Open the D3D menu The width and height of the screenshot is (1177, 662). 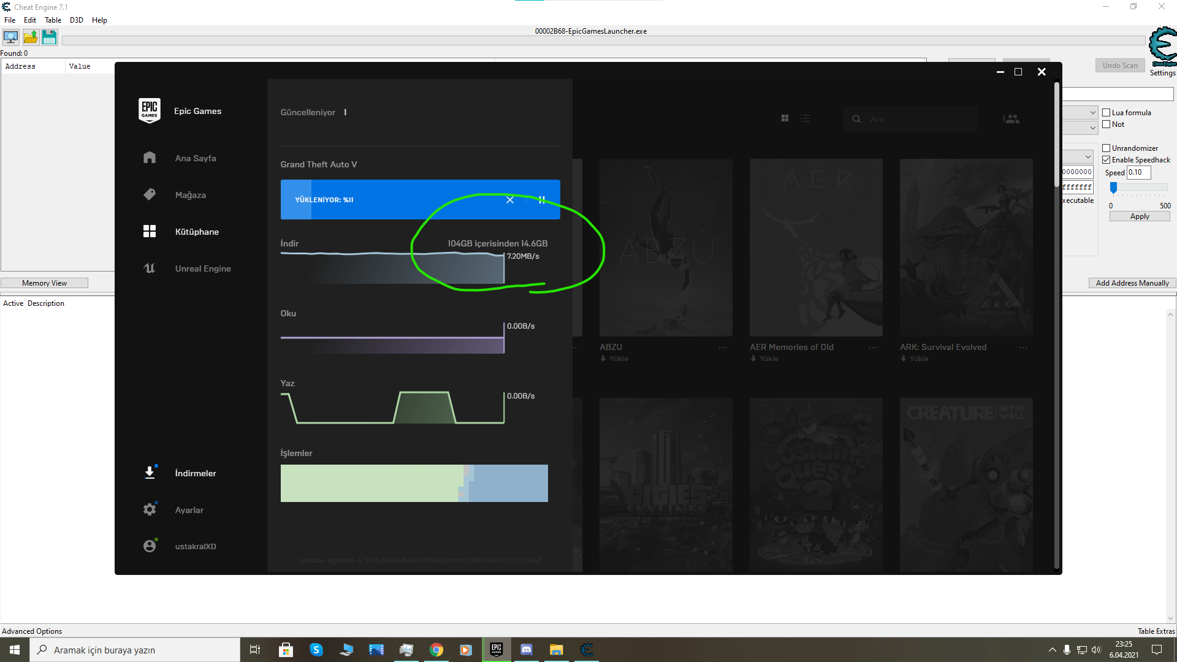76,20
